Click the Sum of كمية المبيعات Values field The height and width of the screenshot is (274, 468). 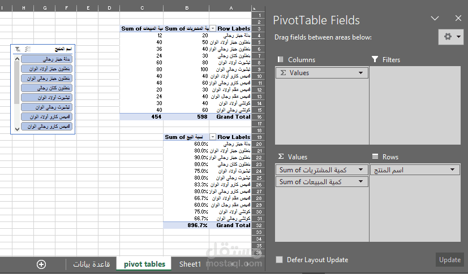[322, 181]
